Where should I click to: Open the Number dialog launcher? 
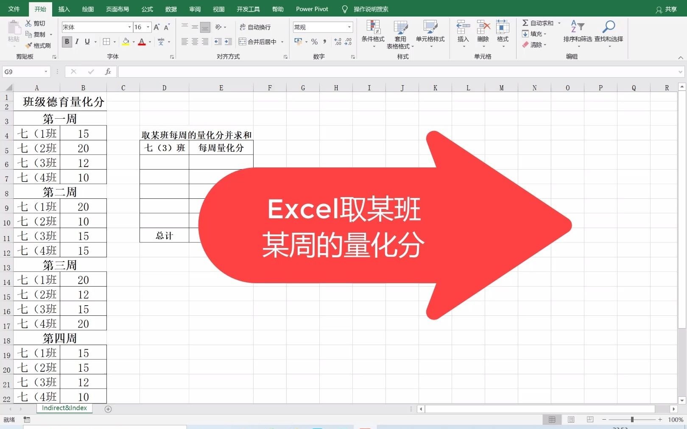tap(353, 57)
